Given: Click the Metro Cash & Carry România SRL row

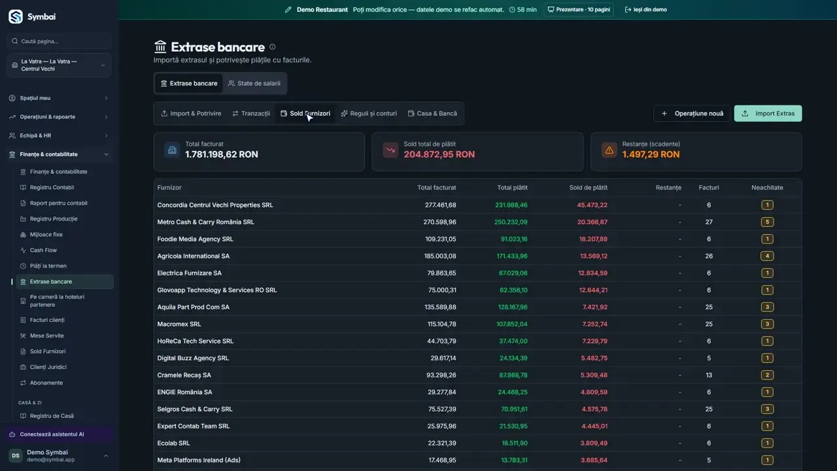Looking at the screenshot, I should coord(477,222).
